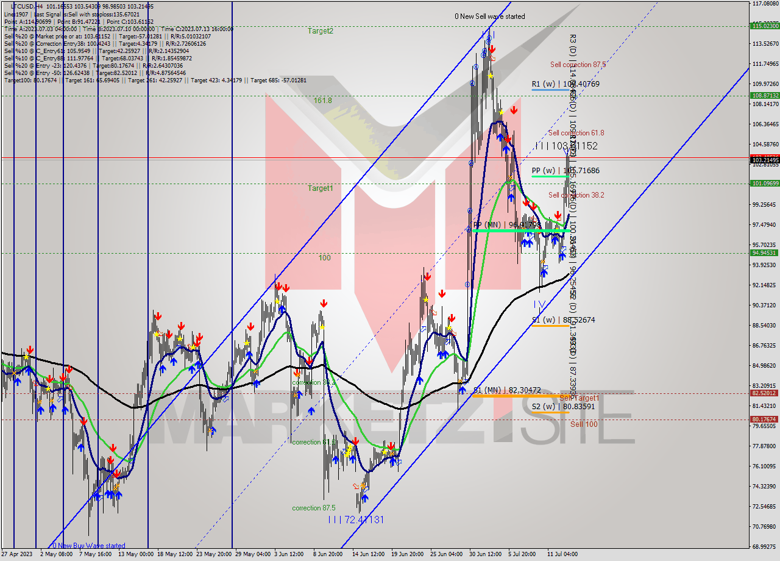Click the '3 Jun 12:00' time axis label

coord(289,554)
